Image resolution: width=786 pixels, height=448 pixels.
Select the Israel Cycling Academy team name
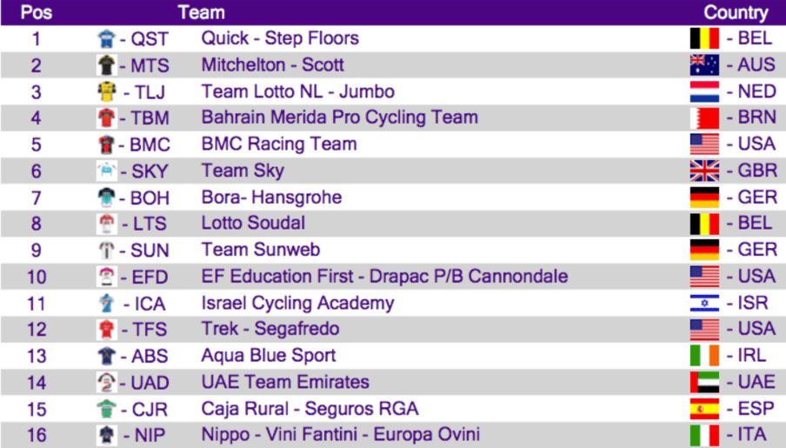click(x=297, y=304)
